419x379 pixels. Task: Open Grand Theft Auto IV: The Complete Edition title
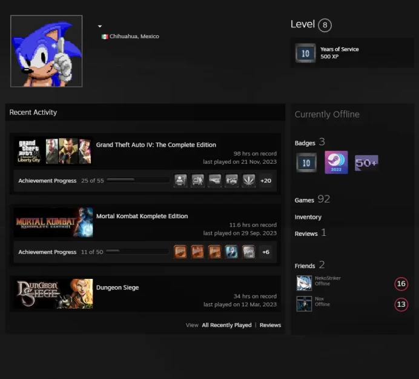(x=156, y=145)
